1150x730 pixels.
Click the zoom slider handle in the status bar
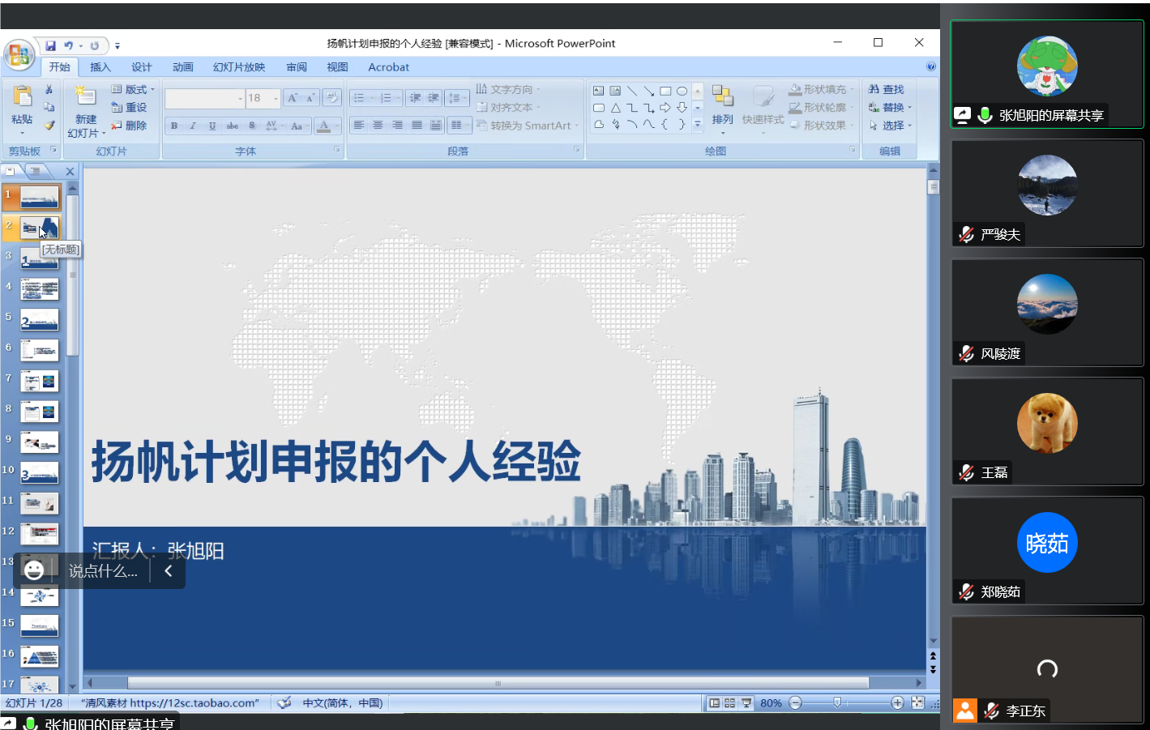(x=837, y=702)
